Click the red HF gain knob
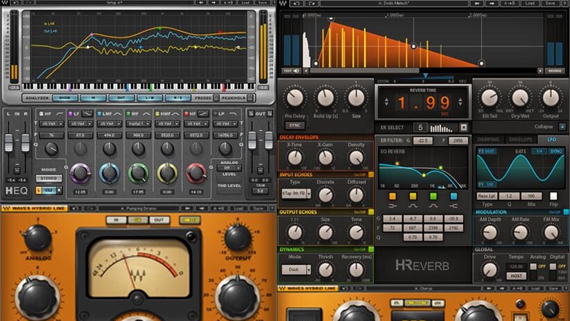The image size is (570, 321). (196, 173)
